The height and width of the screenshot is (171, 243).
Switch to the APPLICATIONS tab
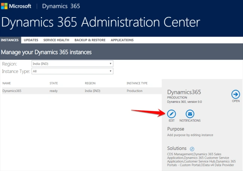click(122, 40)
